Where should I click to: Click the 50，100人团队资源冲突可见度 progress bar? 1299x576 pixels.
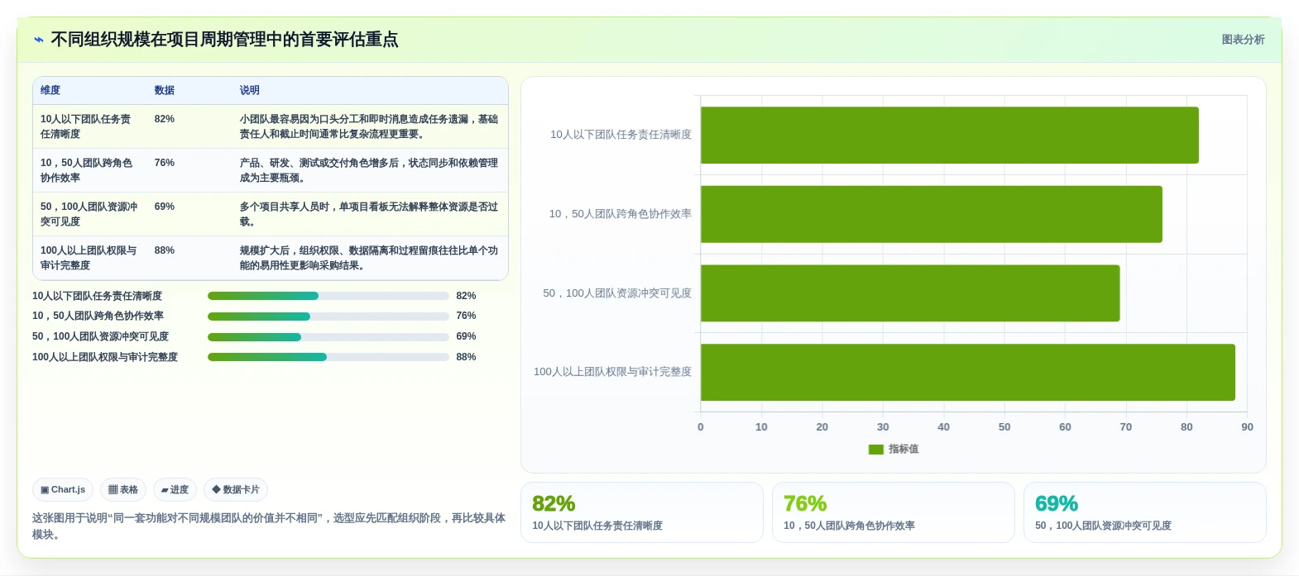point(328,337)
